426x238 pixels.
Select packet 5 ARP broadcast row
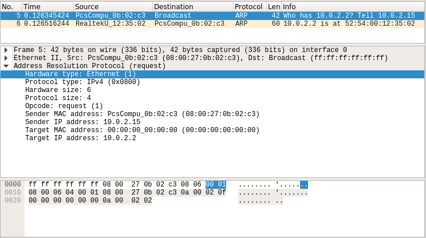point(212,15)
